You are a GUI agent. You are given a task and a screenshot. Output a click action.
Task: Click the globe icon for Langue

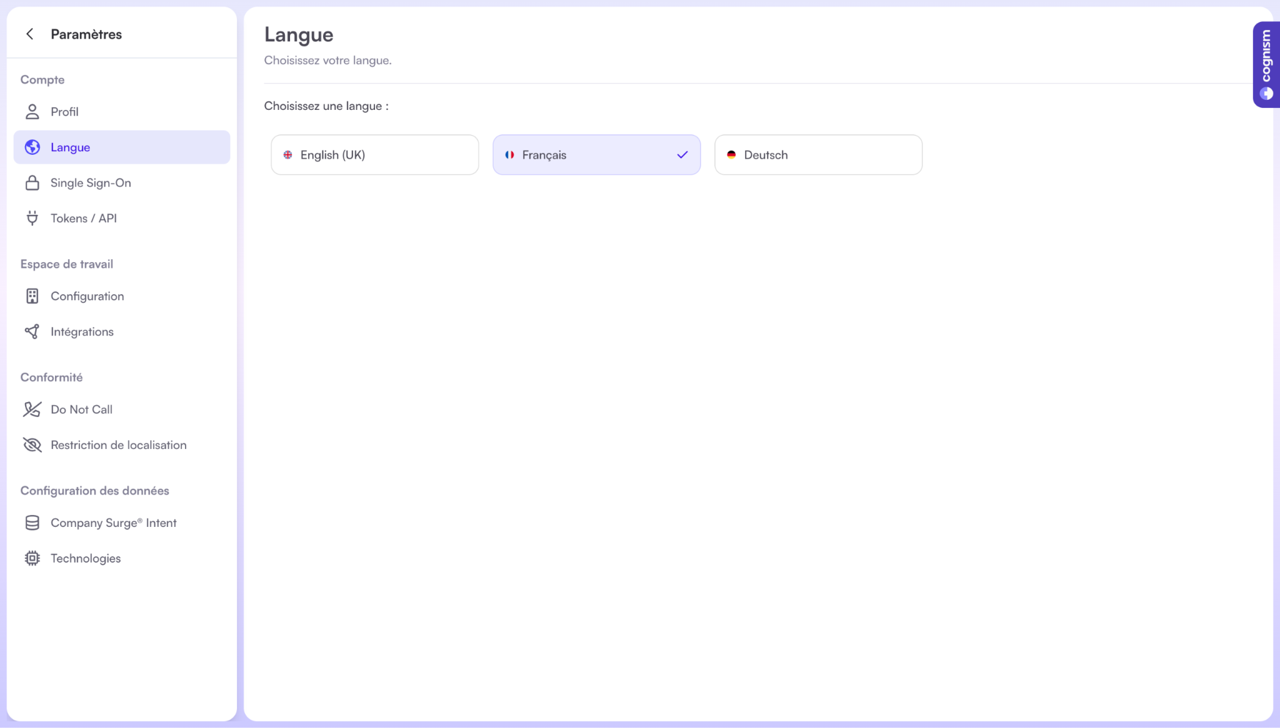coord(32,147)
